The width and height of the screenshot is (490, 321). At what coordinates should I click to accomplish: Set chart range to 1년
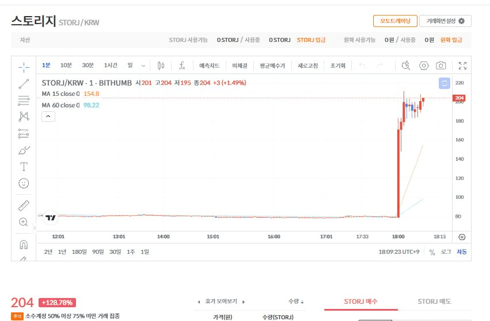[62, 252]
